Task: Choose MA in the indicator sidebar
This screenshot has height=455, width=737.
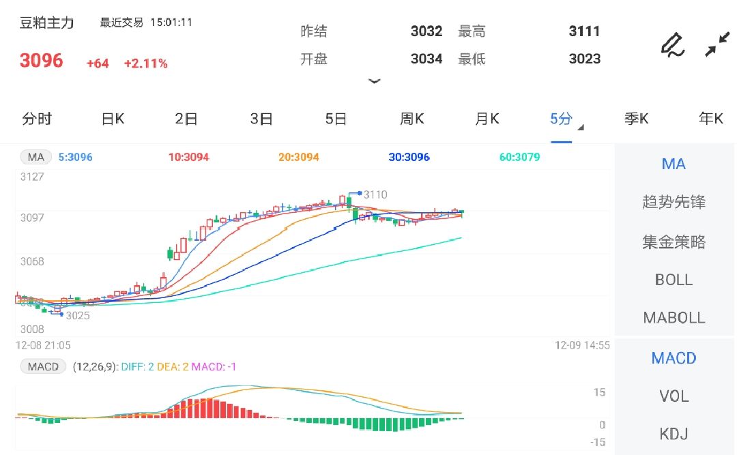Action: coord(674,164)
